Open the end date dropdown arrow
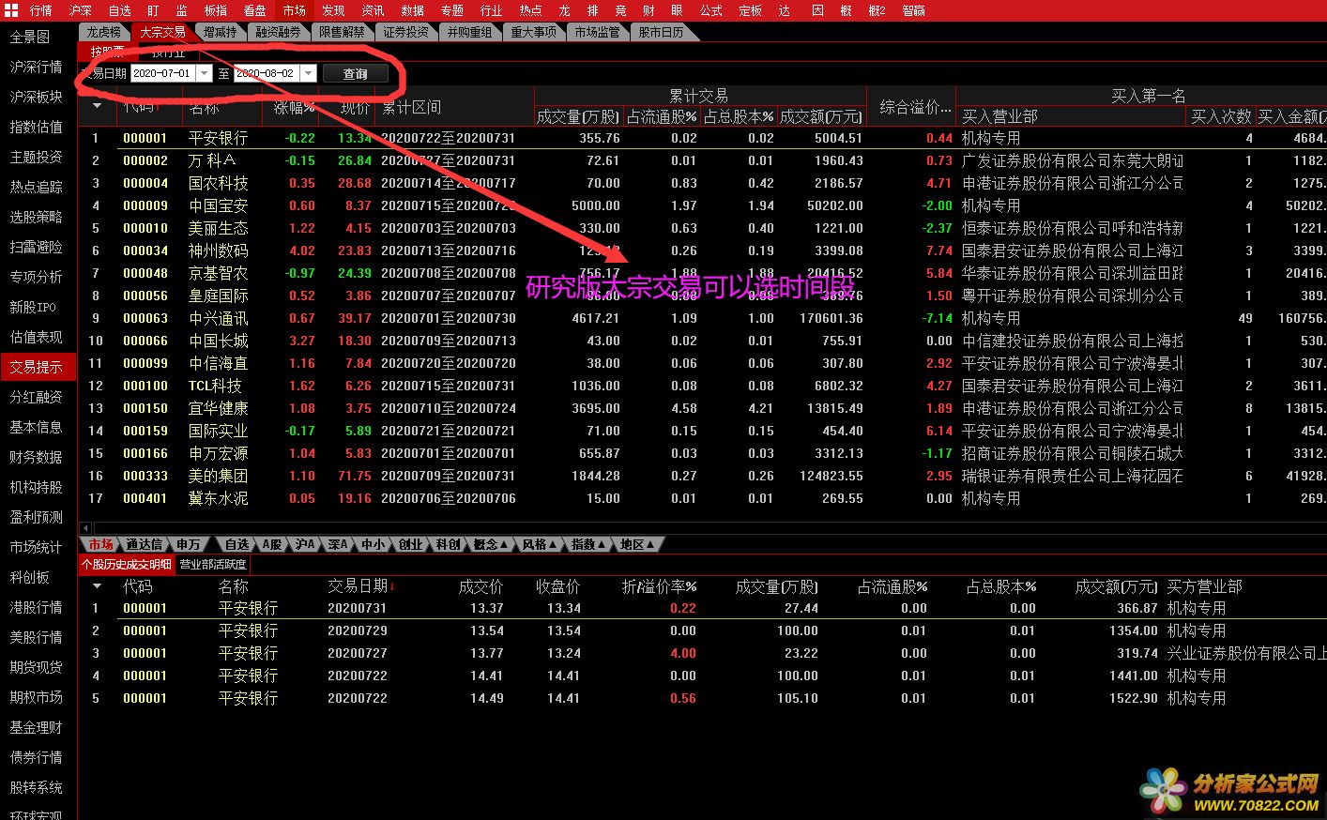Viewport: 1327px width, 820px height. pyautogui.click(x=308, y=73)
